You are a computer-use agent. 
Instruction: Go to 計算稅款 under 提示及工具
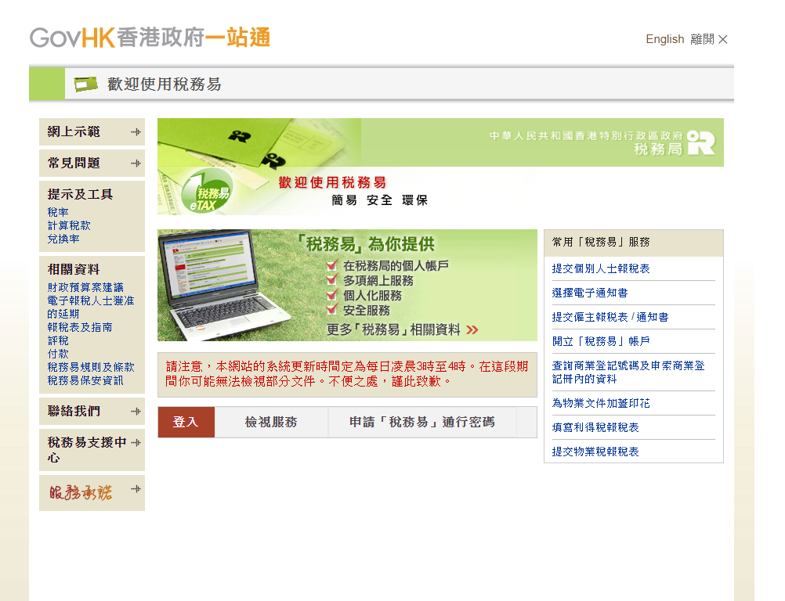point(68,225)
